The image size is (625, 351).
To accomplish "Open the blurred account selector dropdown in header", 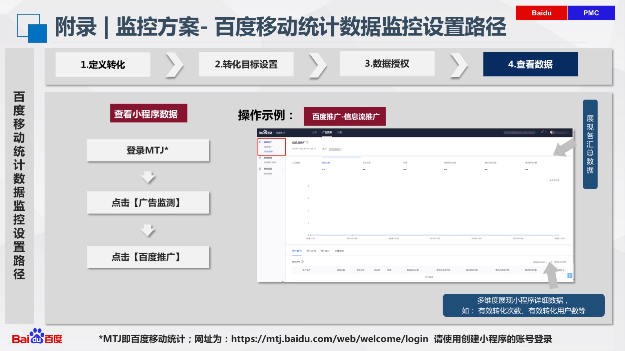I will tap(520, 132).
